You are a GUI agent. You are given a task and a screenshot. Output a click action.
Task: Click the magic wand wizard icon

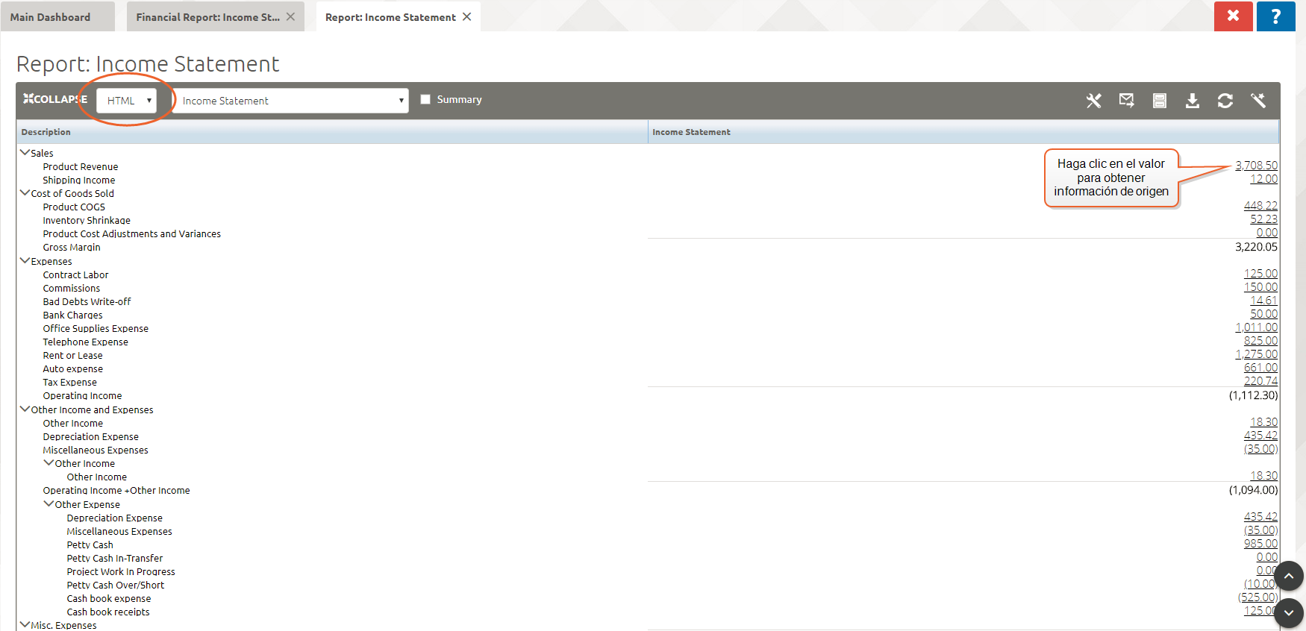coord(1257,101)
